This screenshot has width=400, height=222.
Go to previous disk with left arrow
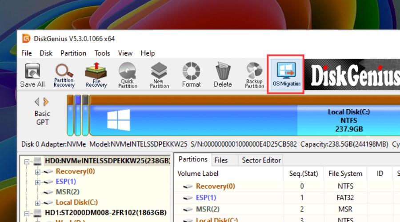(x=37, y=102)
